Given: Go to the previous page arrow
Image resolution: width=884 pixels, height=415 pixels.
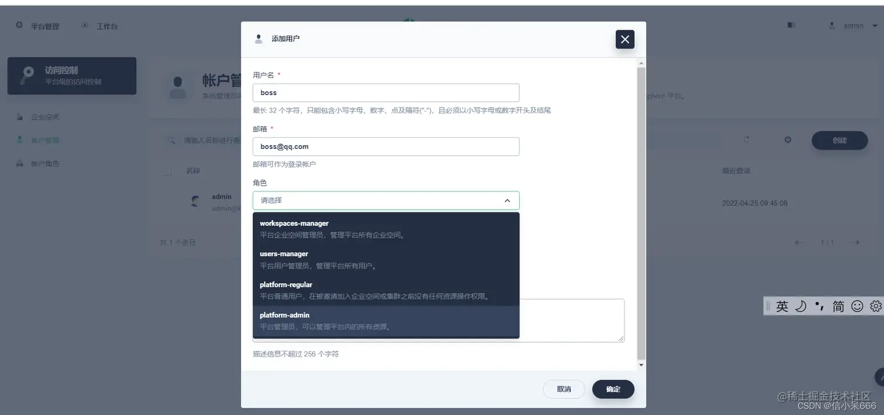Looking at the screenshot, I should coord(799,242).
